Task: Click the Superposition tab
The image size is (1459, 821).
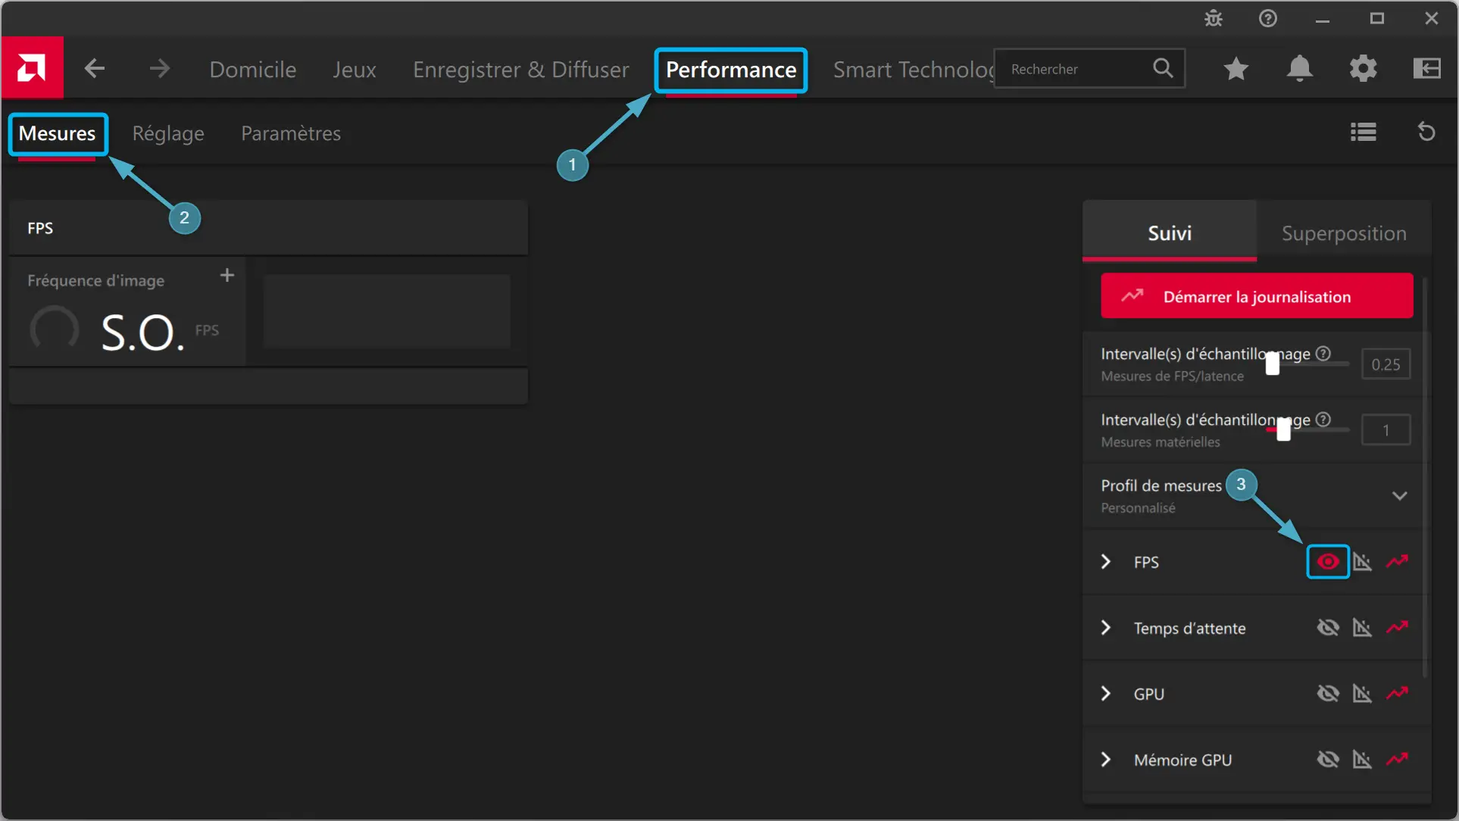Action: [x=1344, y=233]
